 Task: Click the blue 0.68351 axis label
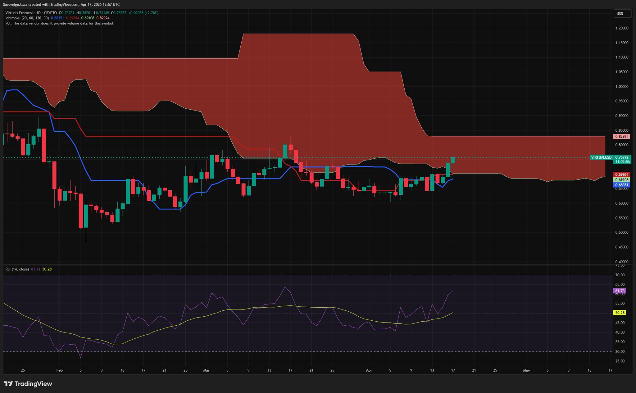[x=621, y=185]
